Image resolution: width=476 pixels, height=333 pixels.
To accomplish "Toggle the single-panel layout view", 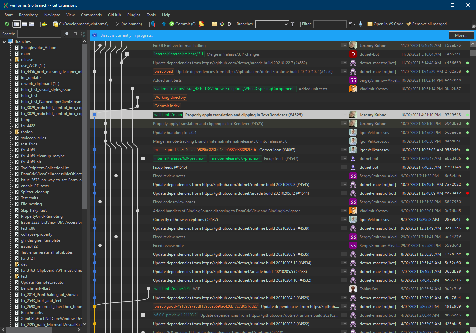I will 17,24.
